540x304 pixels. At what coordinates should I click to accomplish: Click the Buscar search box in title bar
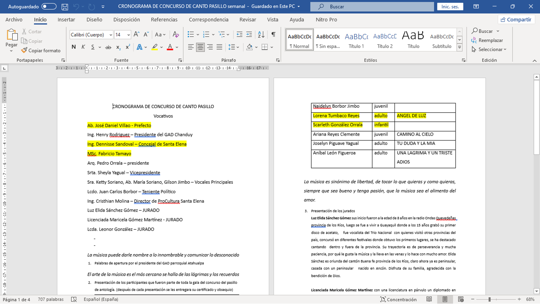click(x=372, y=7)
